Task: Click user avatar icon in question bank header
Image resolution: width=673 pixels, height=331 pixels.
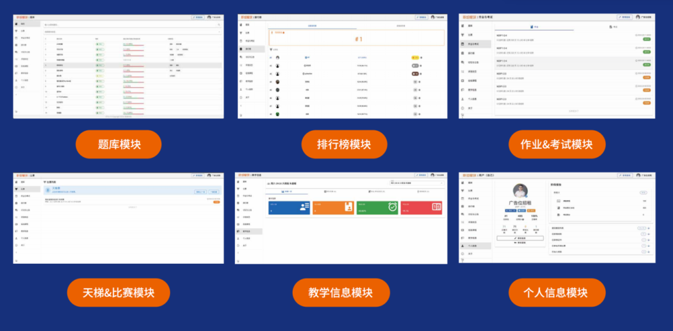Action: (x=210, y=17)
